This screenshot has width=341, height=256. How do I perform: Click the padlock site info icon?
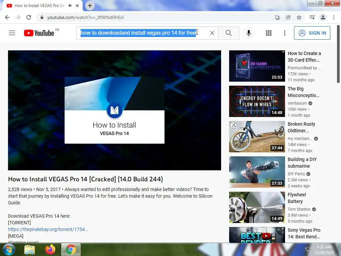(x=42, y=17)
